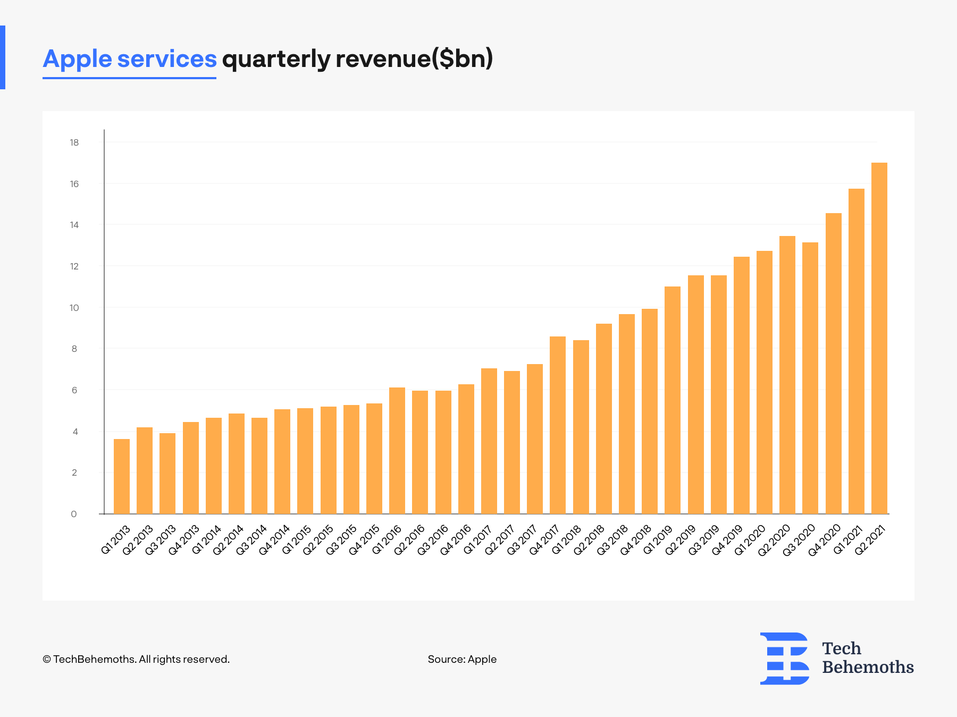This screenshot has height=717, width=957.
Task: Click the 'Q1 2020' x-axis label
Action: coord(750,540)
